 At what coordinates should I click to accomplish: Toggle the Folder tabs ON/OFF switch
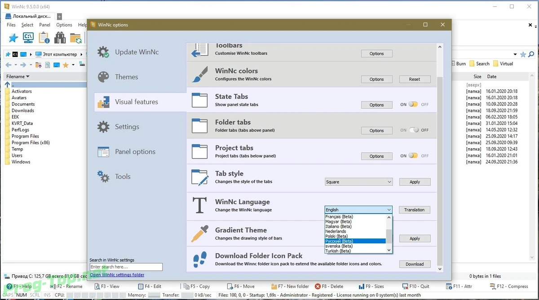point(413,130)
